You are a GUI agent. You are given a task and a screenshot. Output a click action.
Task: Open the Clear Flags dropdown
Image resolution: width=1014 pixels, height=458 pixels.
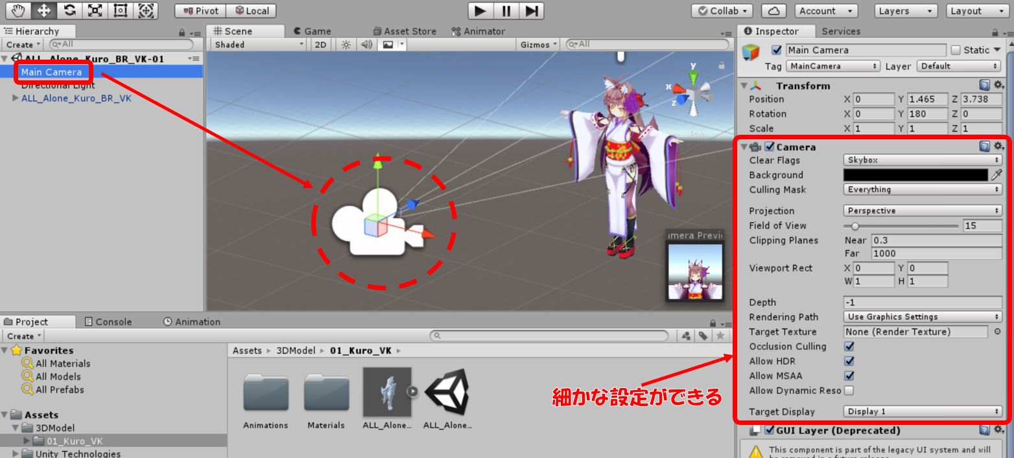(x=922, y=160)
